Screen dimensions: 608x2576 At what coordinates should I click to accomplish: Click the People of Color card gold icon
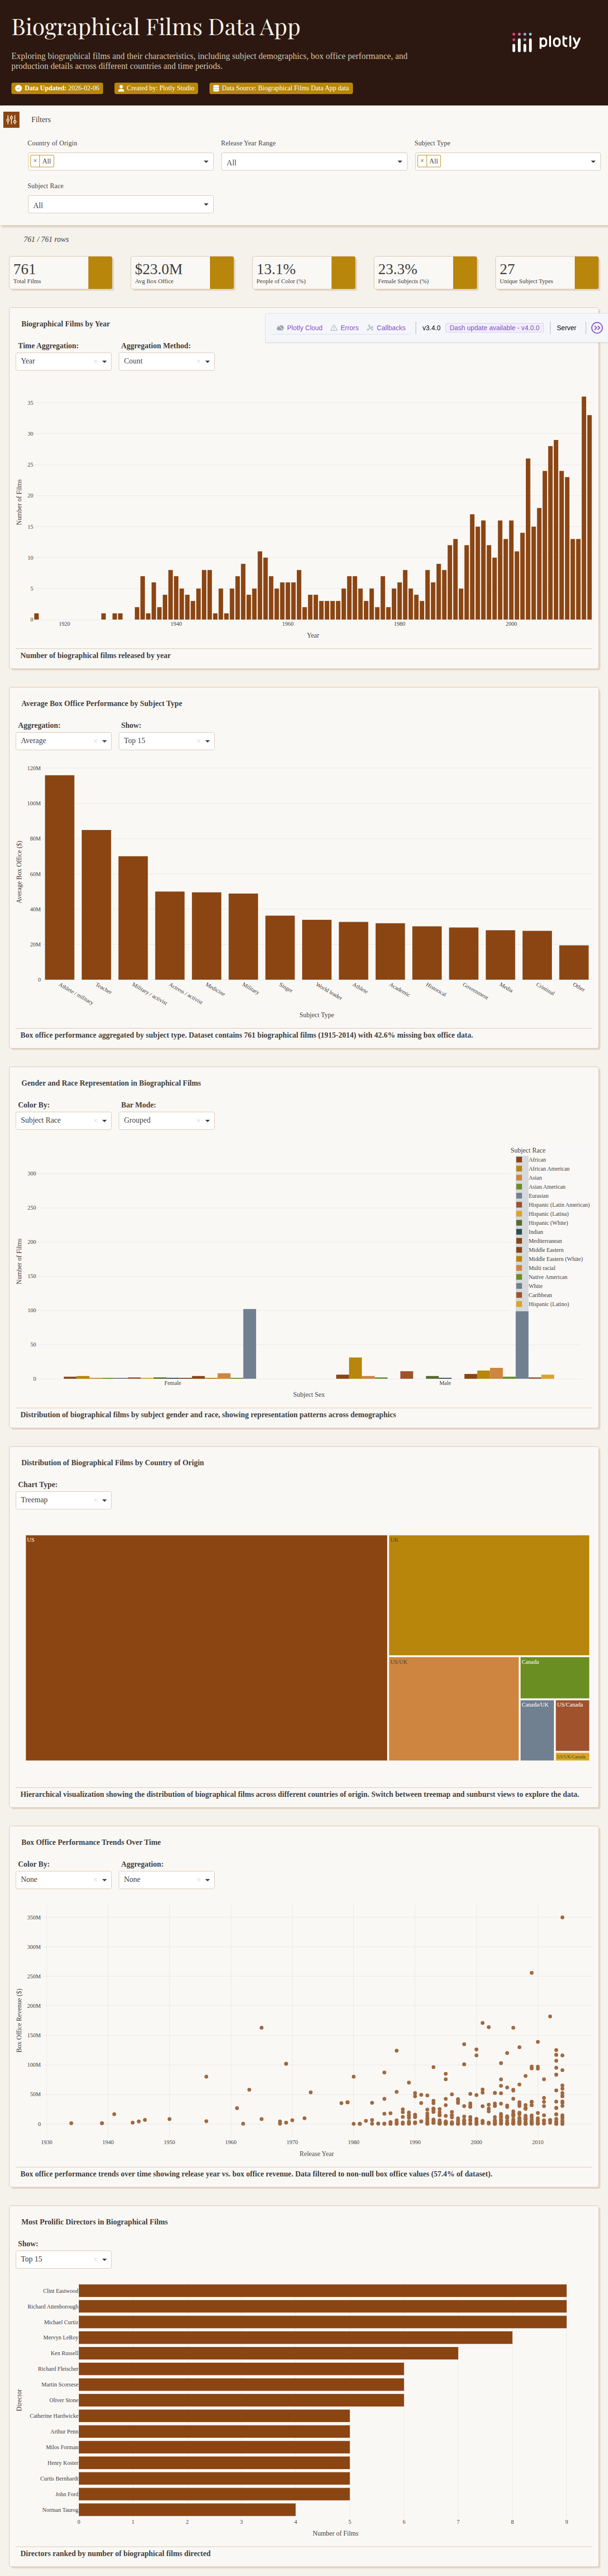(343, 273)
